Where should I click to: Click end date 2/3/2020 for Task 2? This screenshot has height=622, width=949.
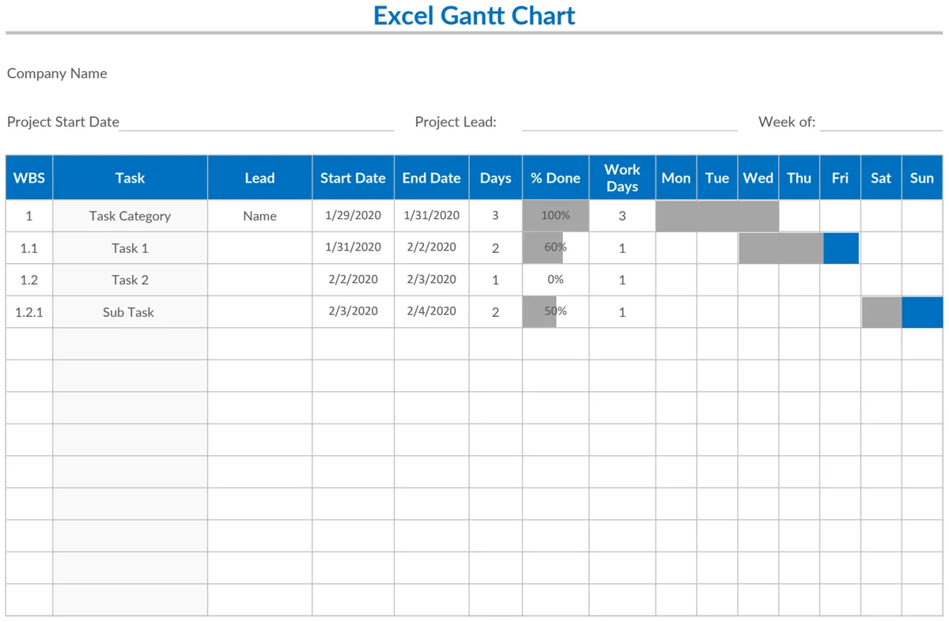click(x=431, y=279)
